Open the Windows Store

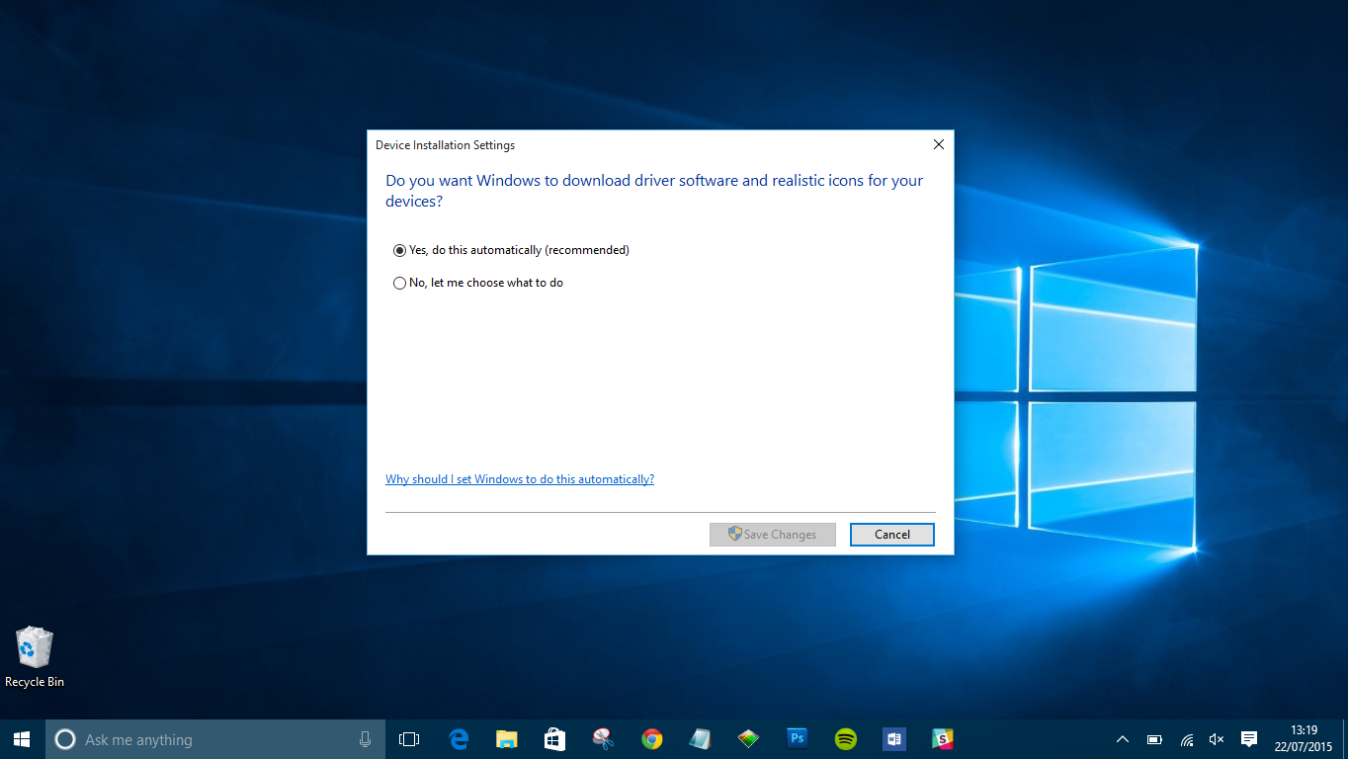pyautogui.click(x=554, y=738)
